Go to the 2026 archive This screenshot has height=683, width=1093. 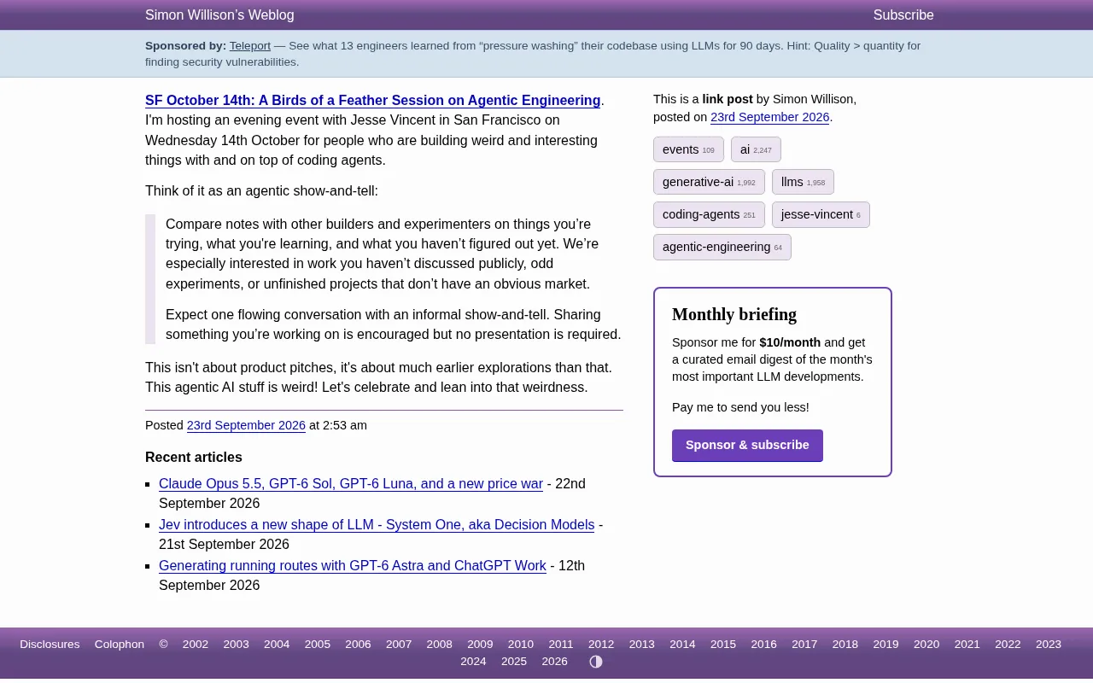pos(555,662)
